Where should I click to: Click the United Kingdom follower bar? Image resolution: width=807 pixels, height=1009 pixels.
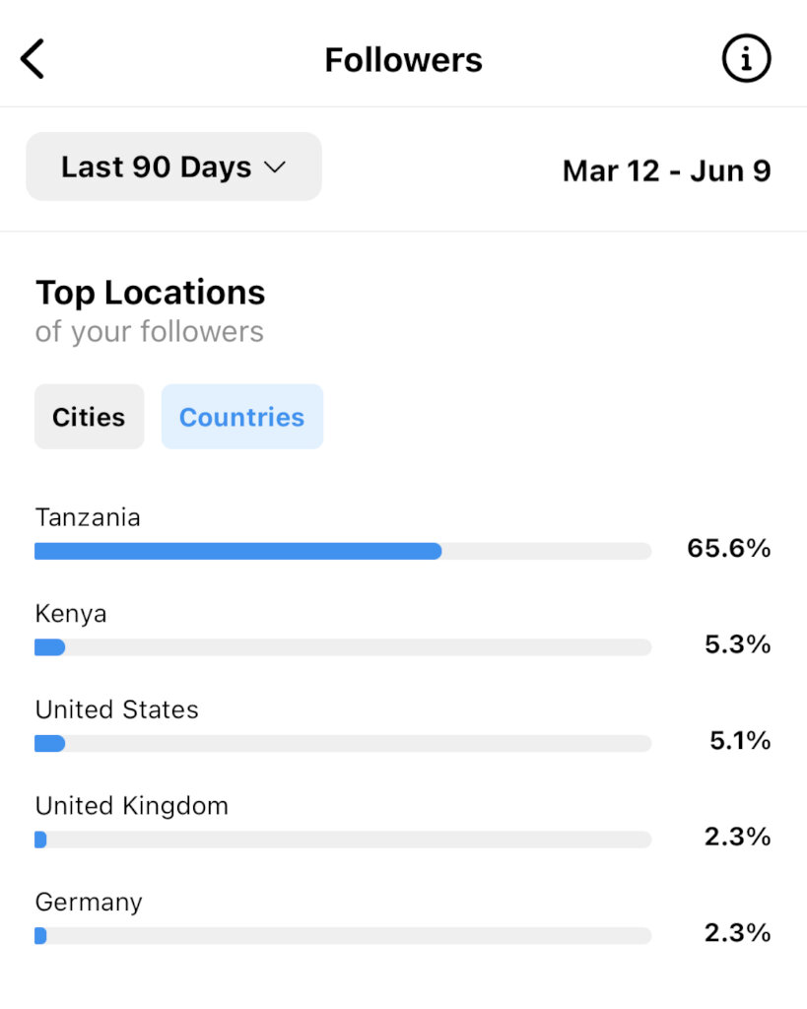[342, 840]
